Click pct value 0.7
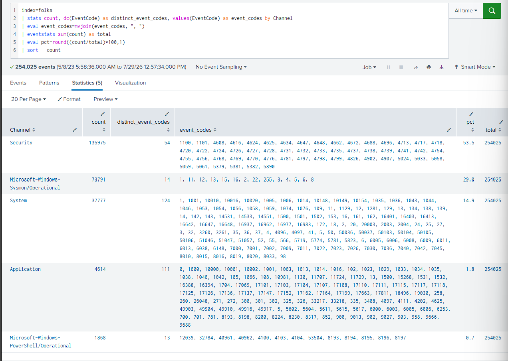Image resolution: width=508 pixels, height=361 pixels. pos(470,337)
